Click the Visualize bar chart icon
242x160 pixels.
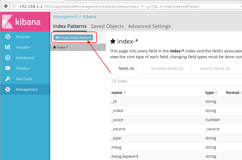(8, 47)
